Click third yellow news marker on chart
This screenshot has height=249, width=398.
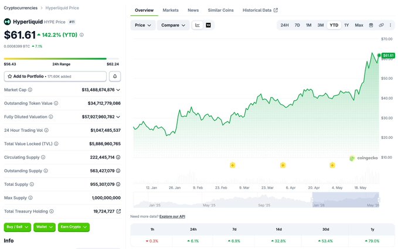[x=332, y=165]
